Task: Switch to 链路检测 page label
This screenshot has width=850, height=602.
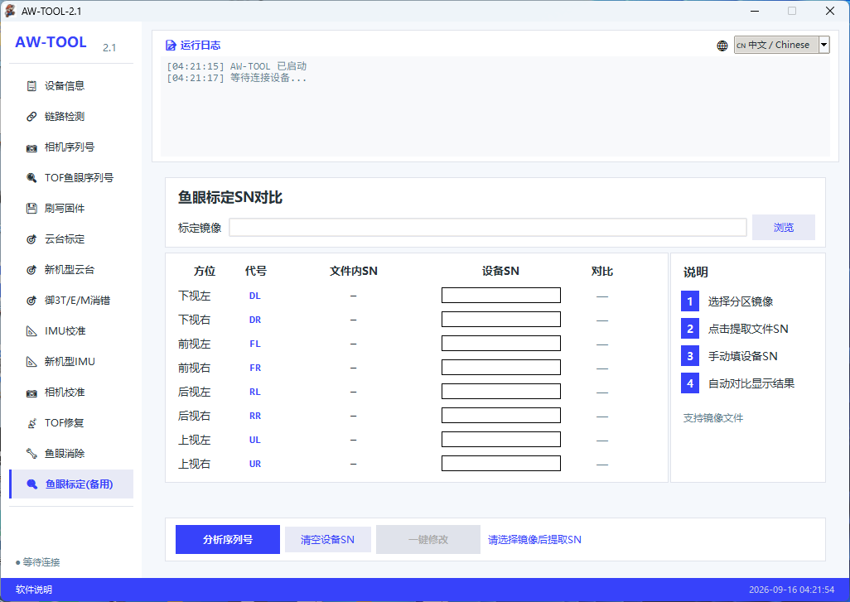Action: 65,117
